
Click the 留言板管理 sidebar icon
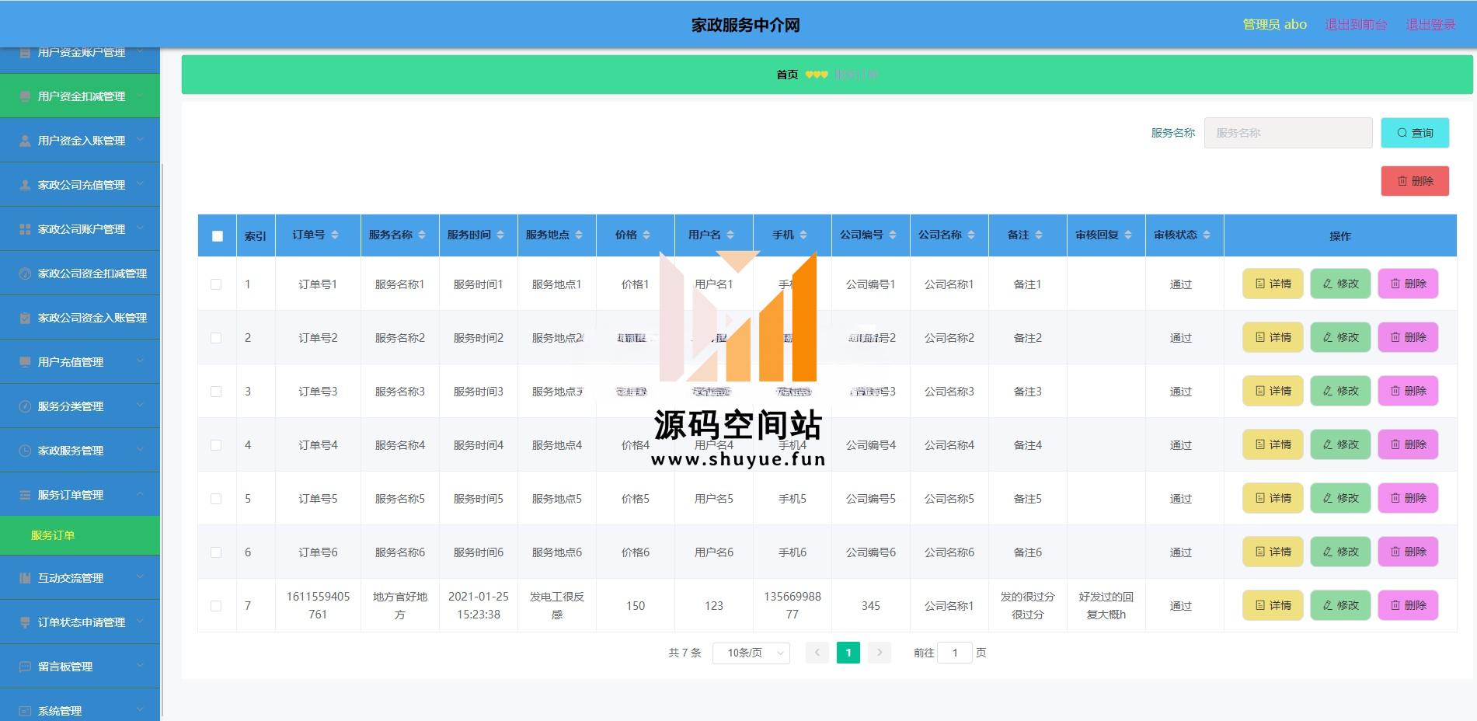click(25, 667)
